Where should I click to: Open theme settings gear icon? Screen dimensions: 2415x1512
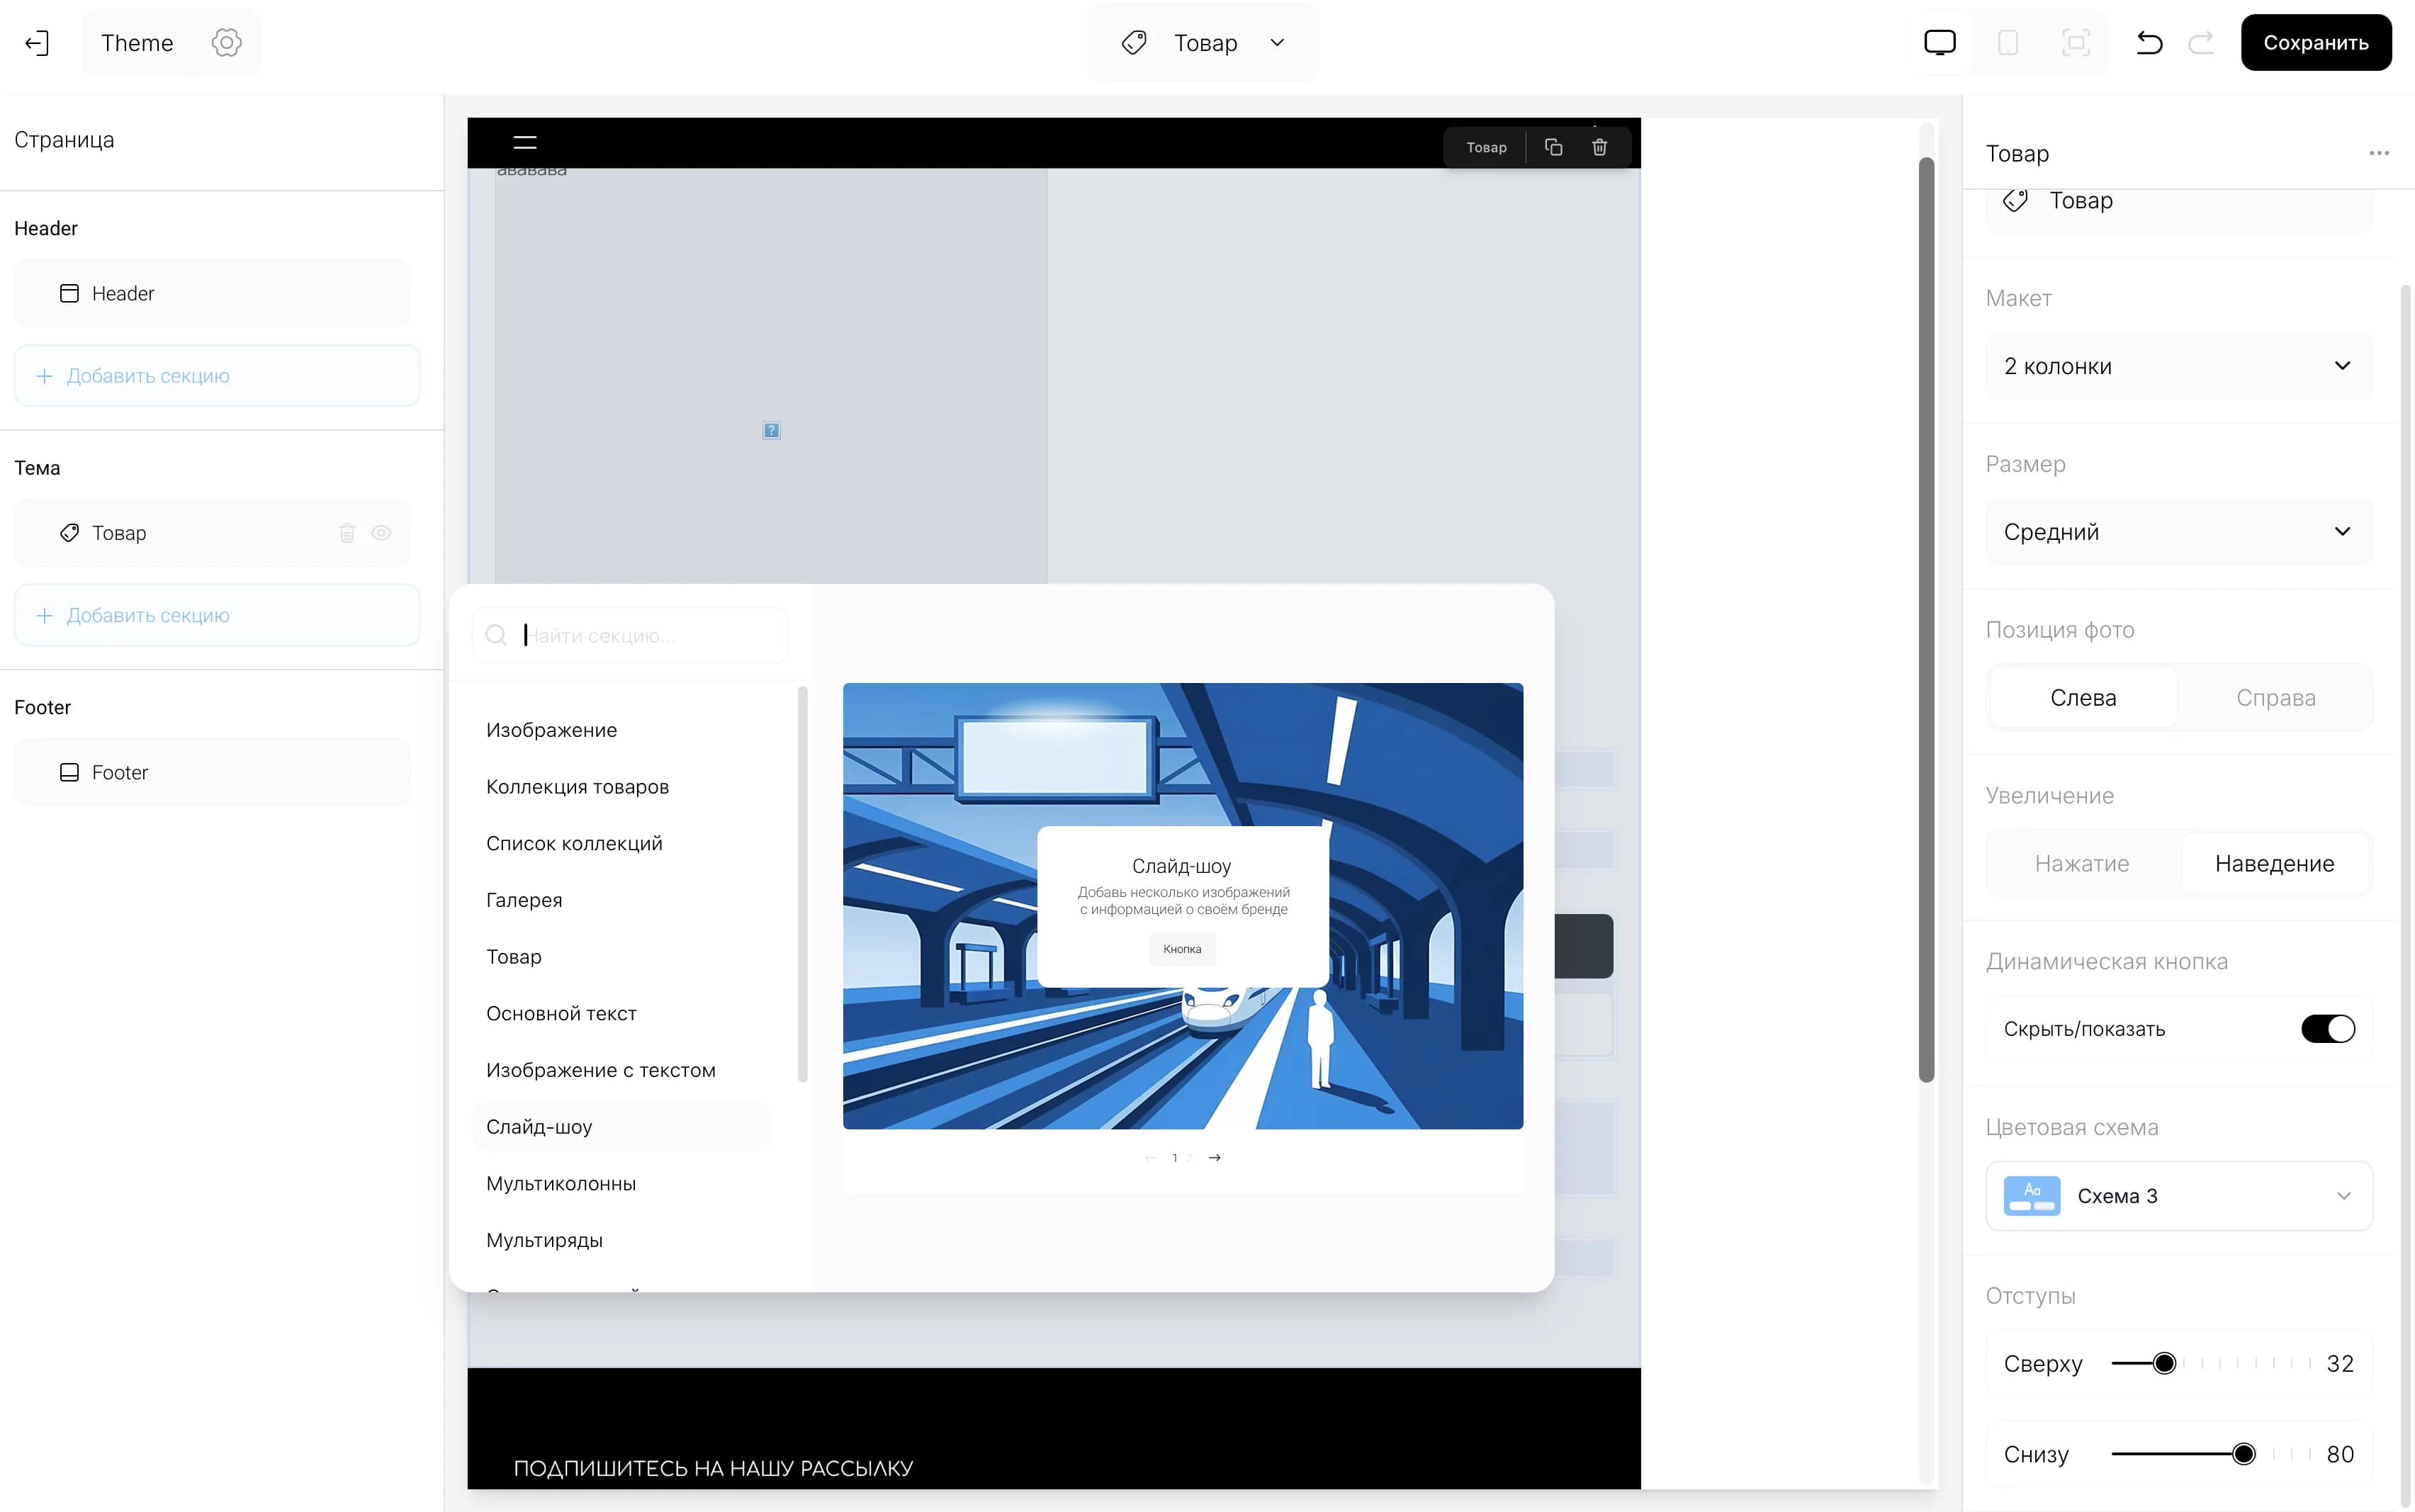coord(227,43)
